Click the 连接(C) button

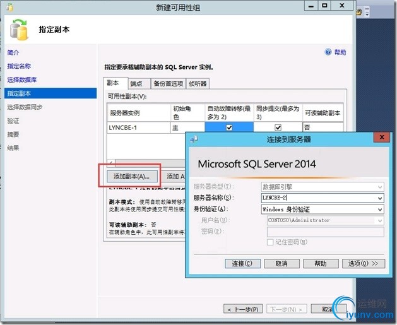[x=242, y=264]
